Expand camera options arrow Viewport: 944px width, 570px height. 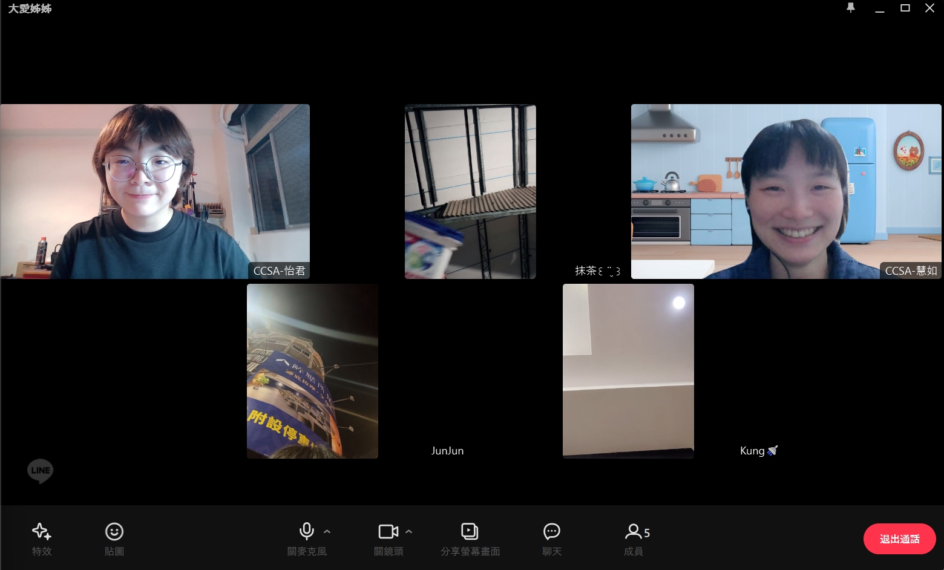click(x=409, y=532)
